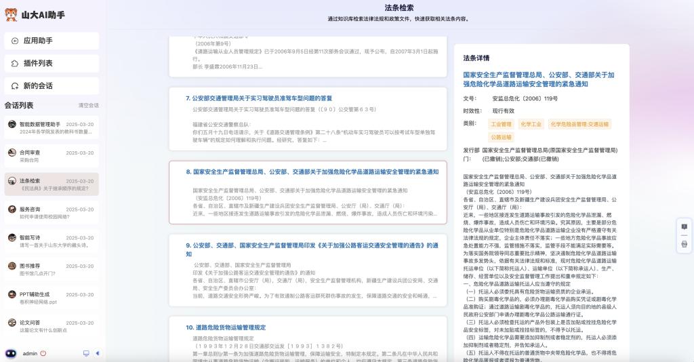Click the monitor display icon near admin
Image resolution: width=694 pixels, height=362 pixels.
86,354
